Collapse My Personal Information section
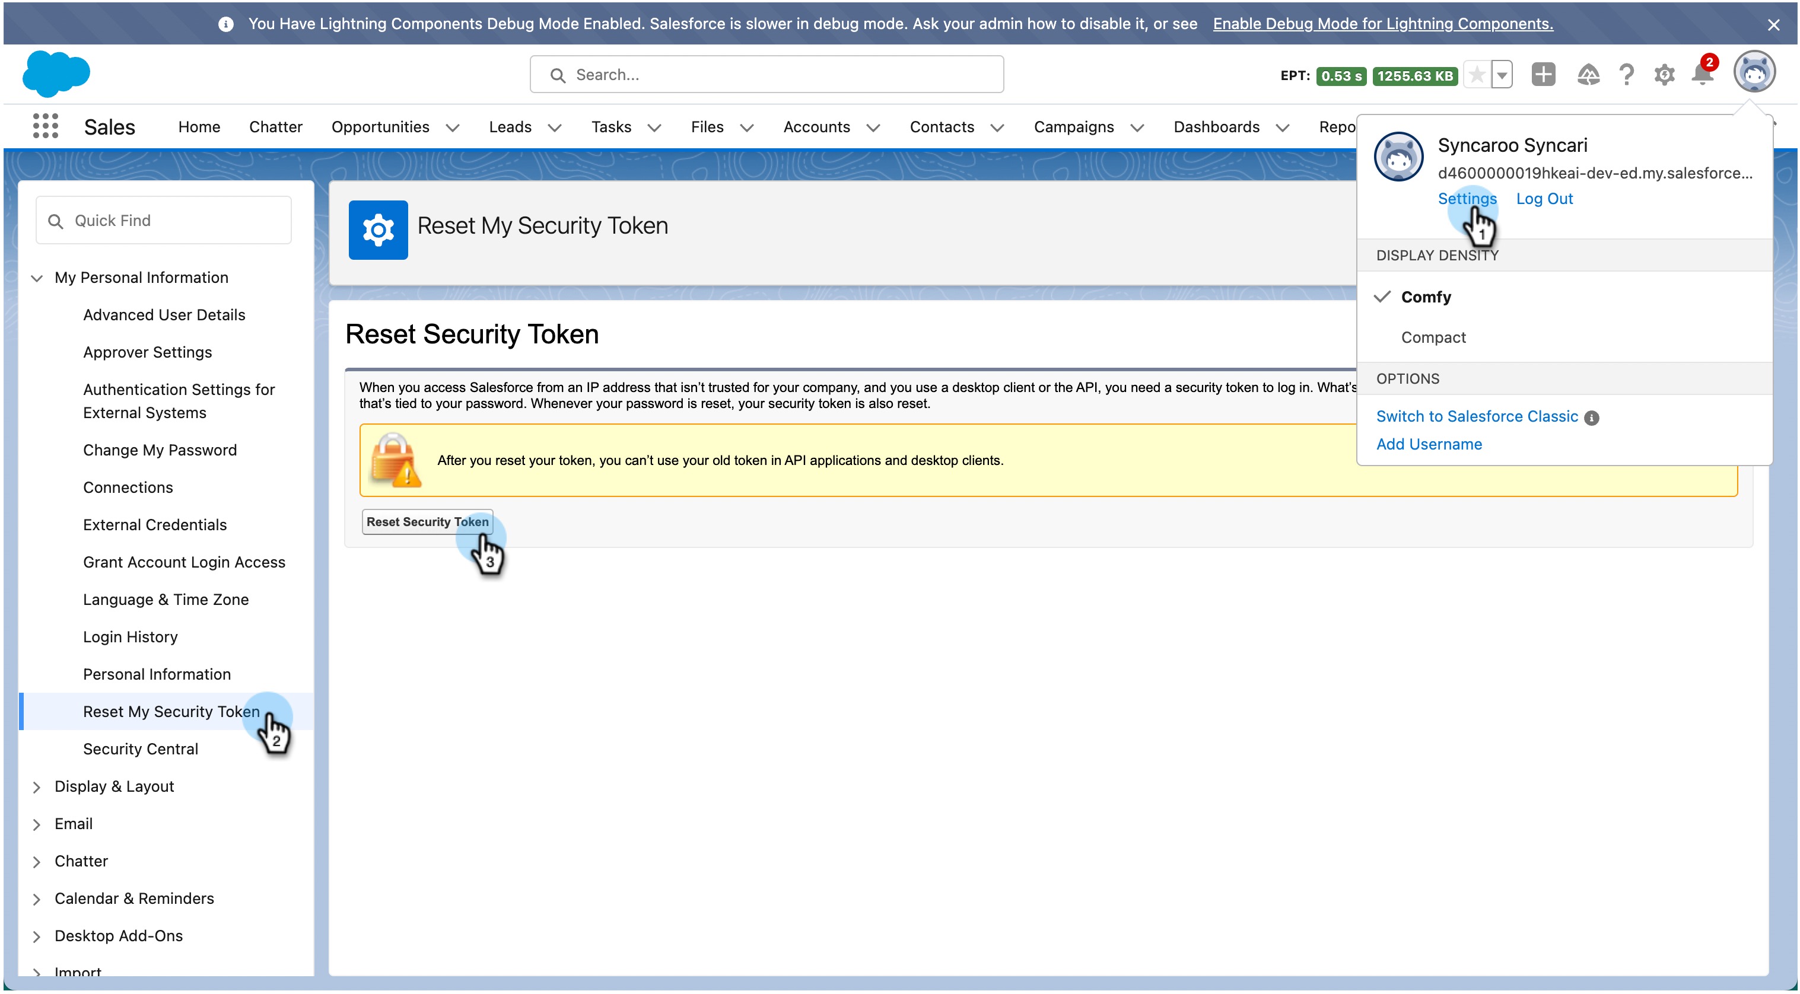Image resolution: width=1800 pixels, height=994 pixels. coord(37,278)
